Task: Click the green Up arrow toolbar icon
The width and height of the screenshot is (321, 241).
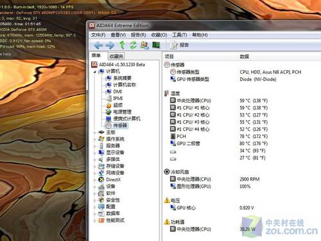Action: coord(122,45)
